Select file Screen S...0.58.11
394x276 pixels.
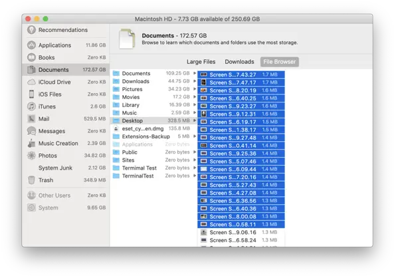tap(241, 224)
